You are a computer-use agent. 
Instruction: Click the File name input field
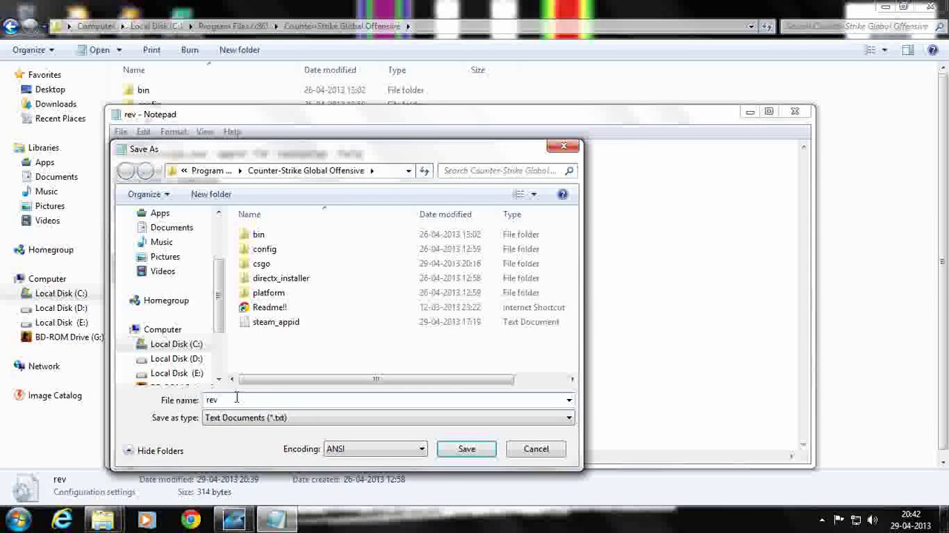(x=383, y=400)
